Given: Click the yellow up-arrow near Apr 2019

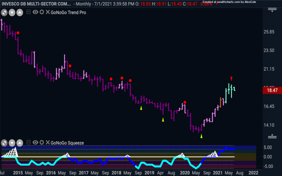Looking at the screenshot, I should tap(163, 119).
